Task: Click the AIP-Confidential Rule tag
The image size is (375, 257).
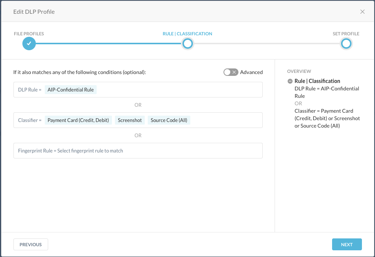Action: [71, 90]
